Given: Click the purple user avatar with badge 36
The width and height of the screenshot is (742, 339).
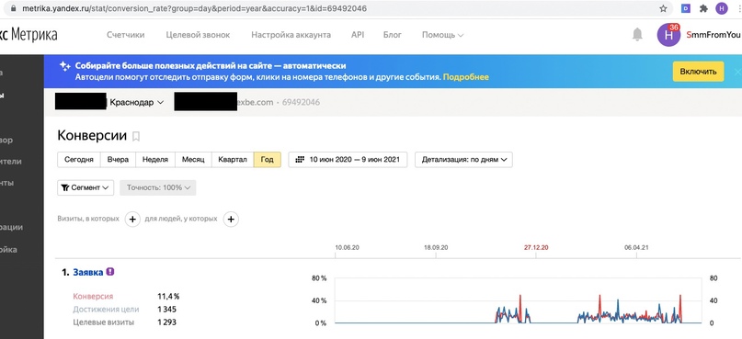Looking at the screenshot, I should (x=668, y=35).
